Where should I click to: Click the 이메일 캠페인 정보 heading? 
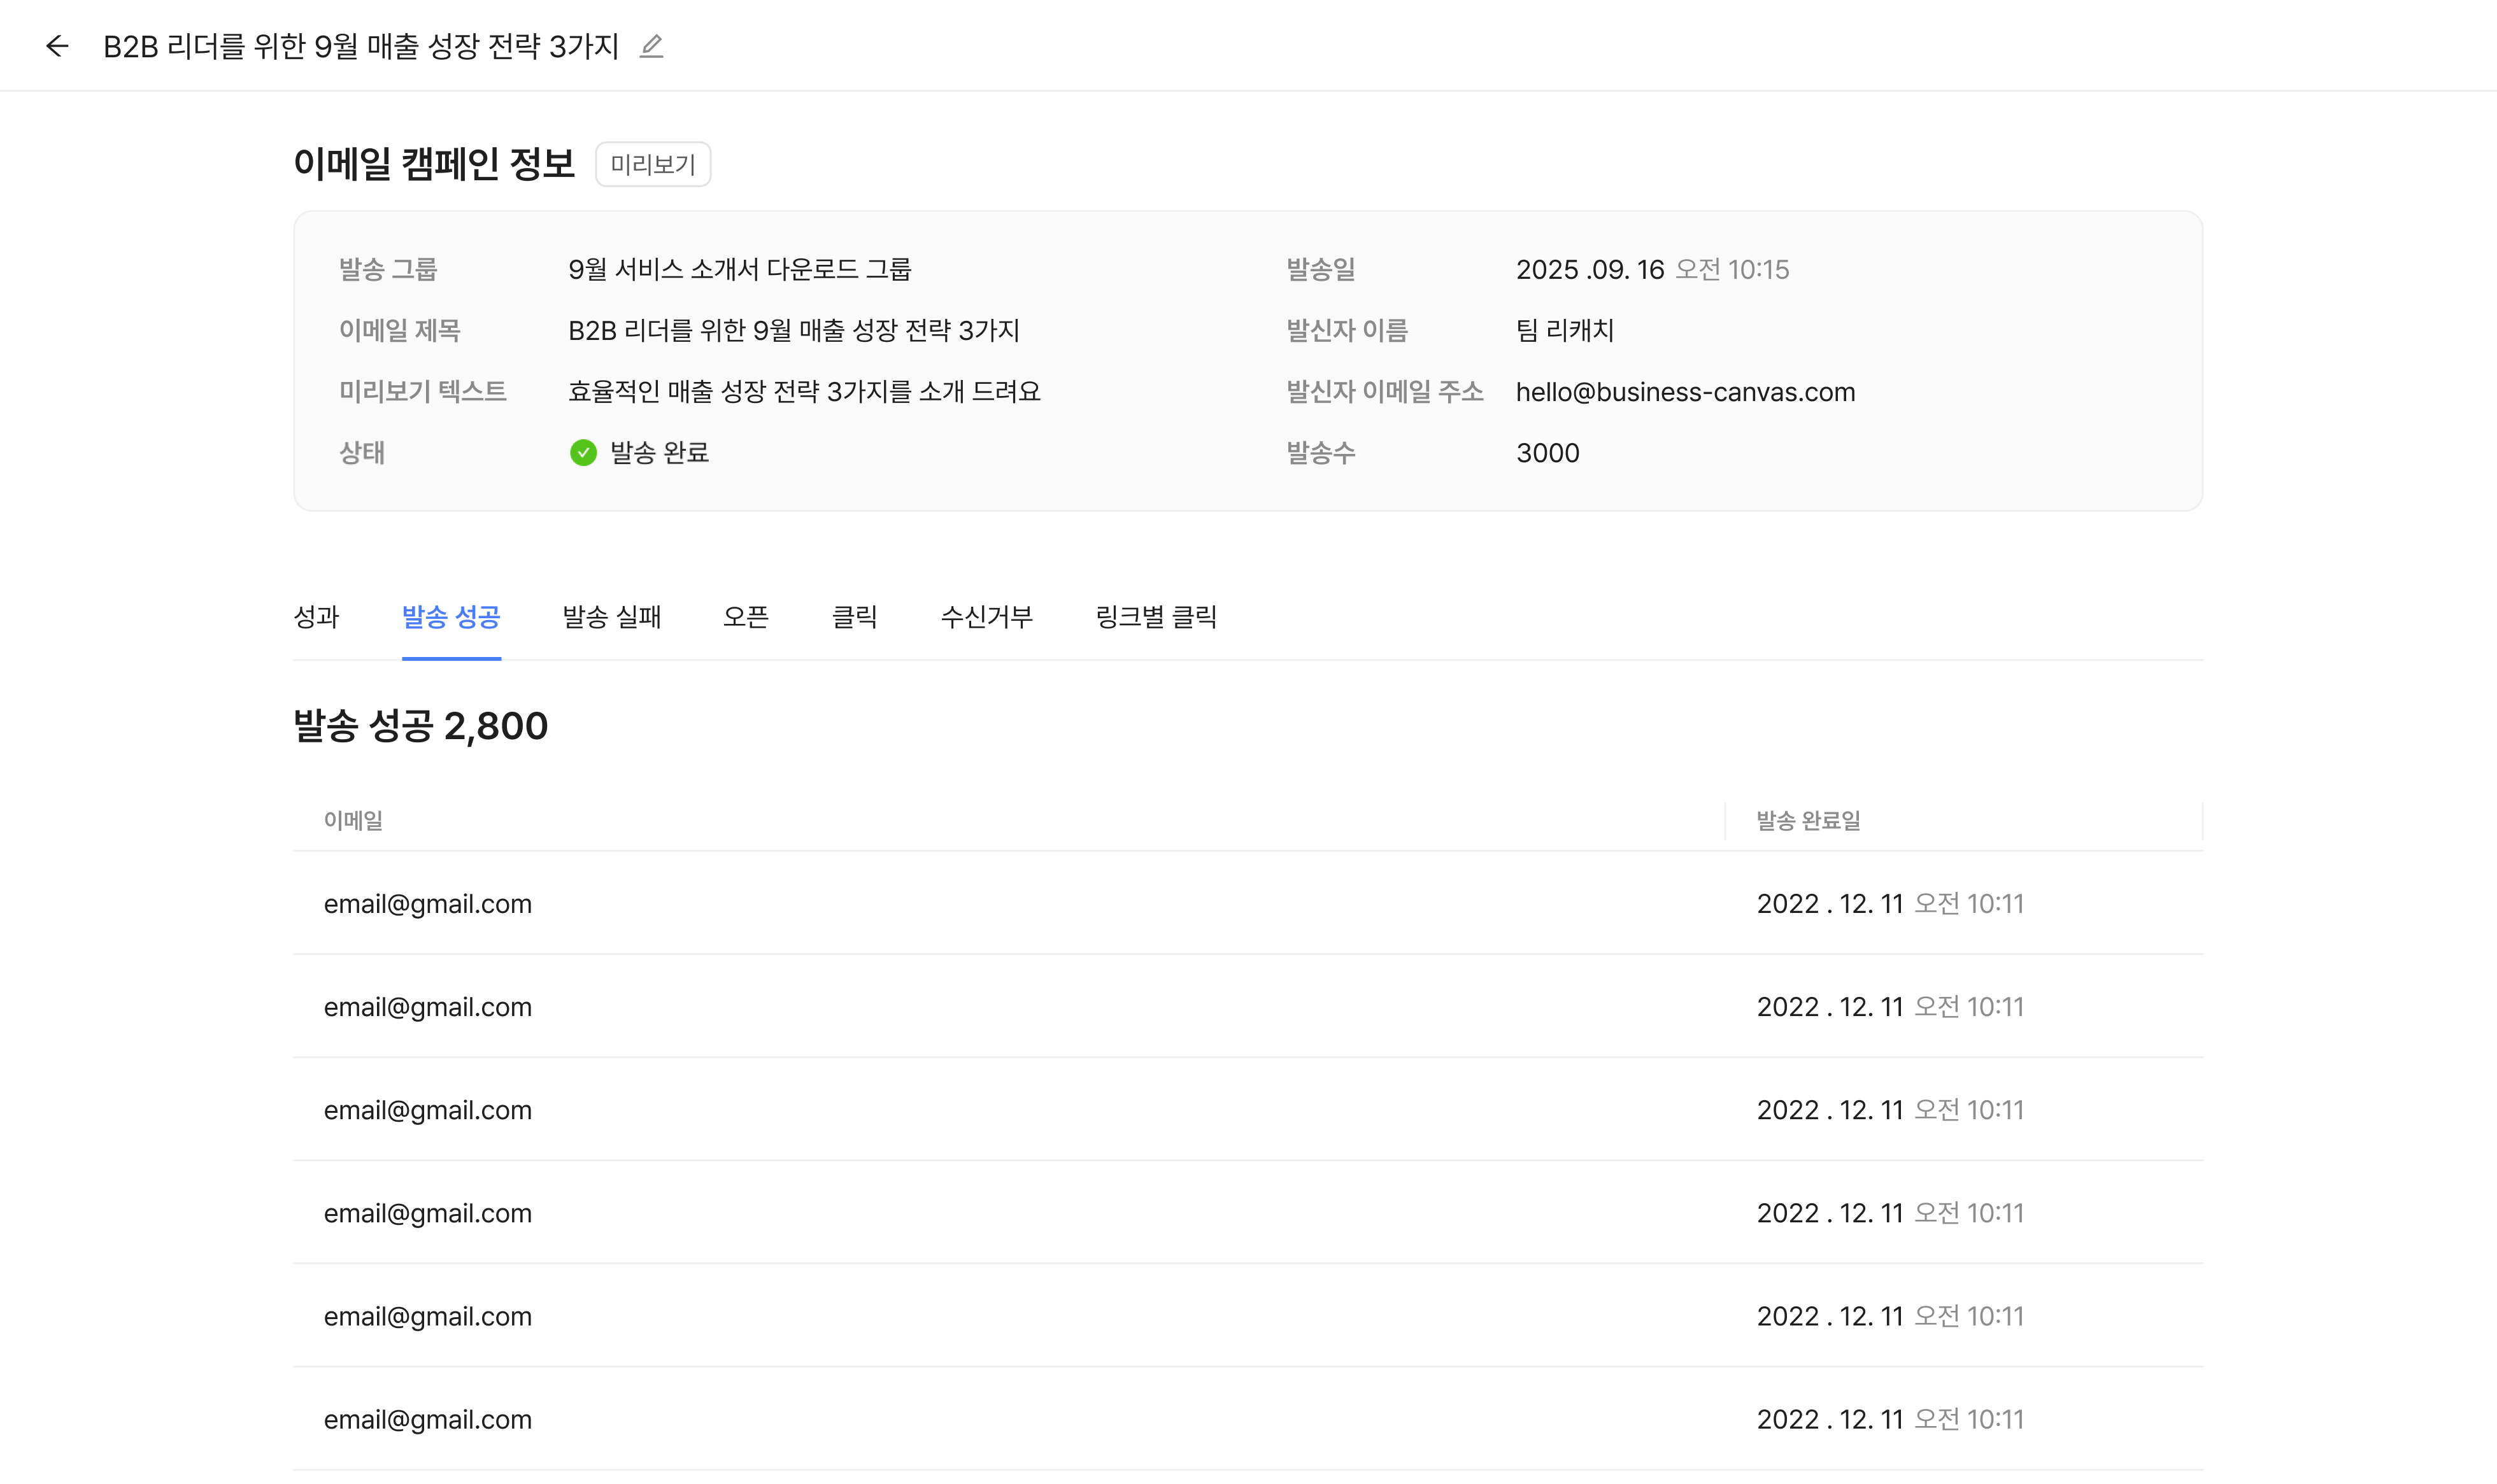(434, 164)
